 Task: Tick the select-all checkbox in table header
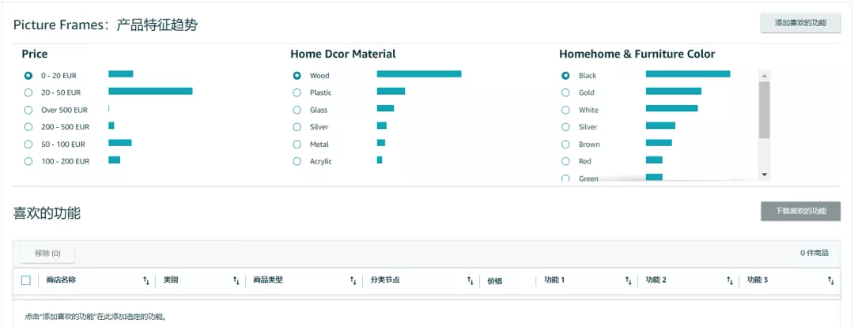(x=26, y=280)
